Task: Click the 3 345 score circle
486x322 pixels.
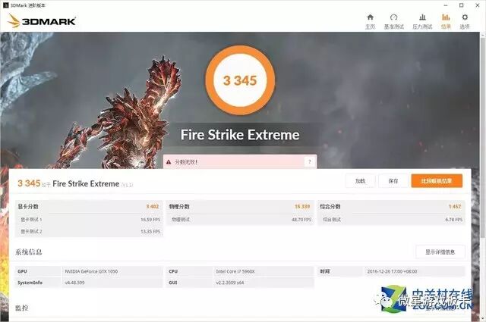Action: (x=240, y=80)
